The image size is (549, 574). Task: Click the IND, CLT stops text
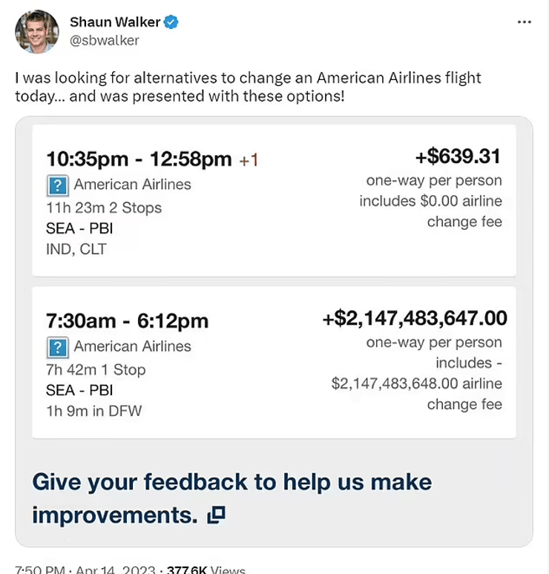point(76,249)
